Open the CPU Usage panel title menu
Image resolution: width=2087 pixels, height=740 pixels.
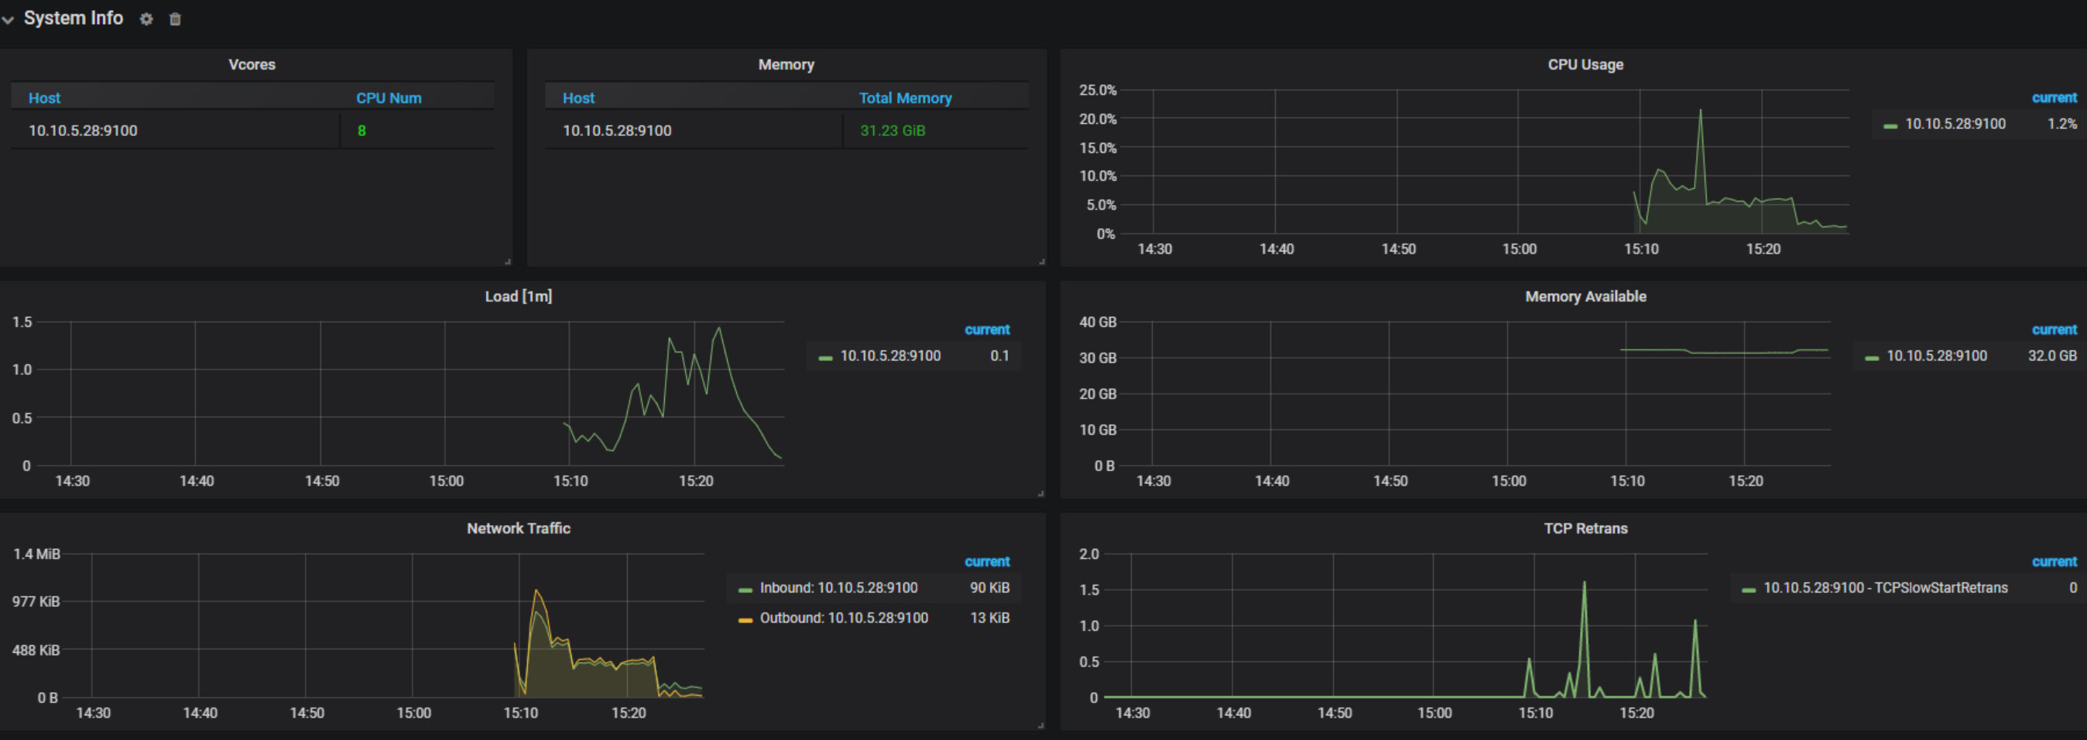point(1585,65)
